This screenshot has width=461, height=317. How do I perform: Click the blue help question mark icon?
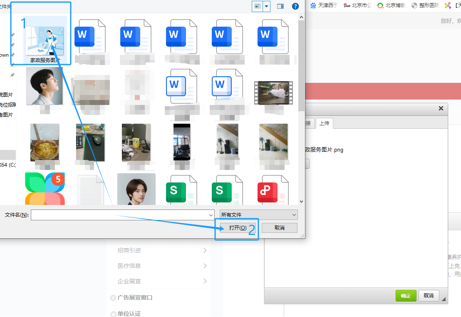pyautogui.click(x=295, y=6)
